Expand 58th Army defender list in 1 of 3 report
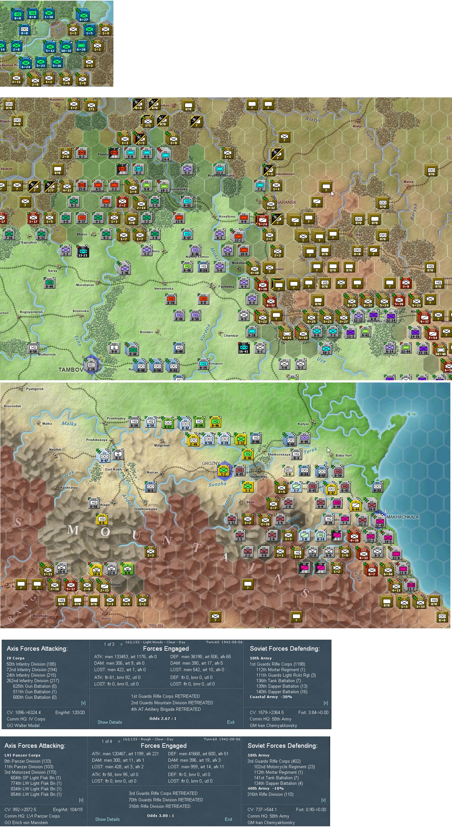 (326, 703)
